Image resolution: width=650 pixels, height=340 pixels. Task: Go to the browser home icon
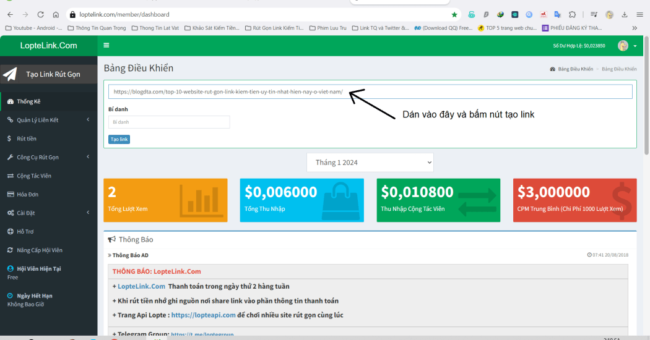point(56,14)
